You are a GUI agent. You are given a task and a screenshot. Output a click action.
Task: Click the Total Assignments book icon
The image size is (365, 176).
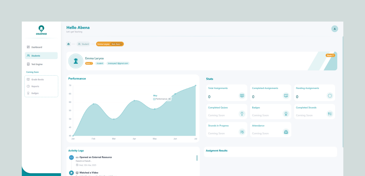pos(242,96)
